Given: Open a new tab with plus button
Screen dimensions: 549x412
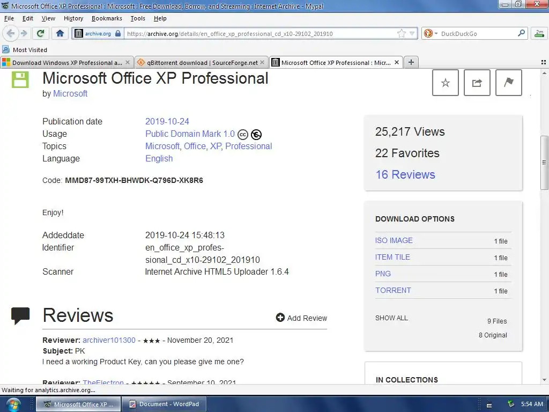Looking at the screenshot, I should pyautogui.click(x=411, y=62).
